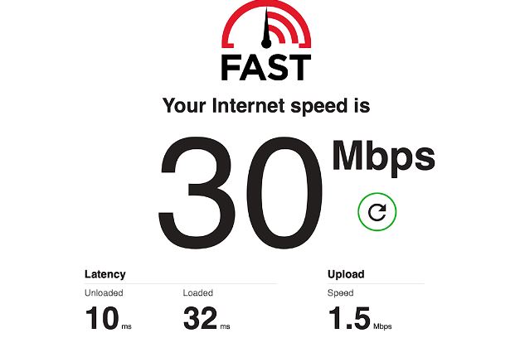Viewport: 520px width, 338px height.
Task: Click the Upload section header
Action: pos(346,274)
